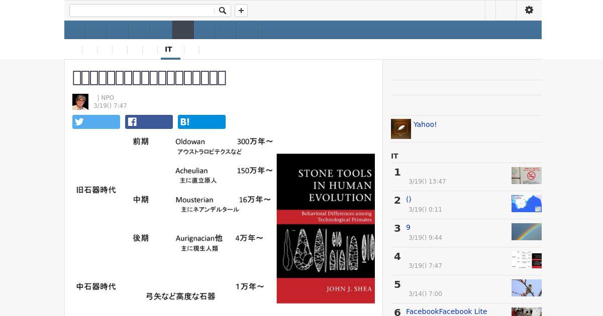Share the article on Twitter
Viewport: 603px width, 316px height.
pyautogui.click(x=96, y=122)
